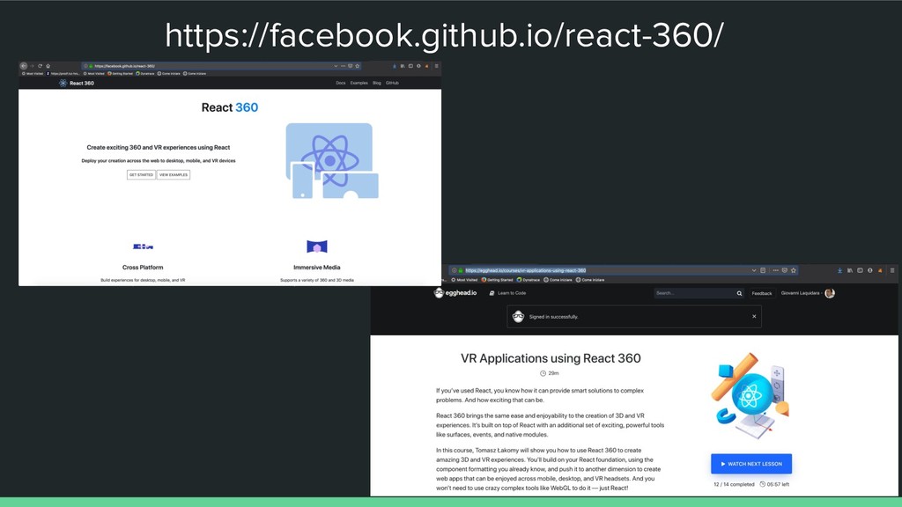Open Blog on React 360 site
Screen dimensions: 902x507
[377, 83]
